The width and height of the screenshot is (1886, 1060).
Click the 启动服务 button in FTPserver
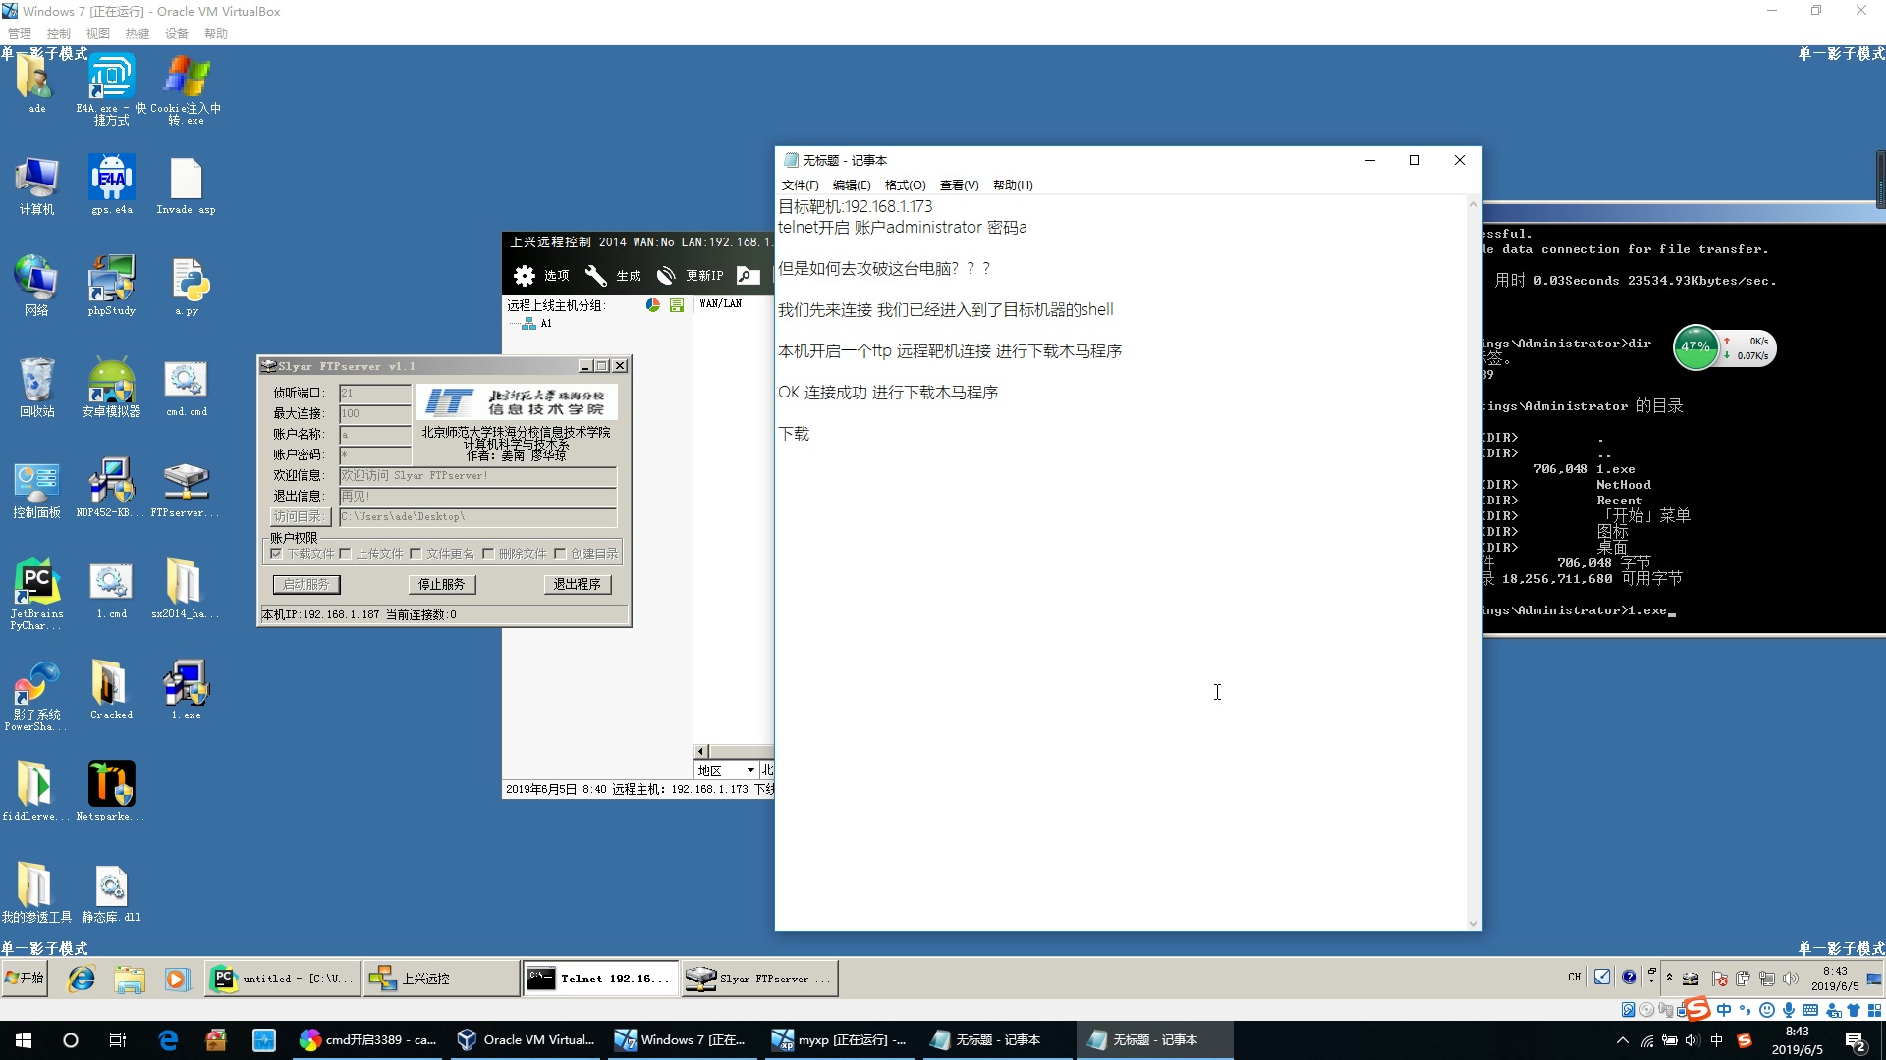(x=305, y=585)
